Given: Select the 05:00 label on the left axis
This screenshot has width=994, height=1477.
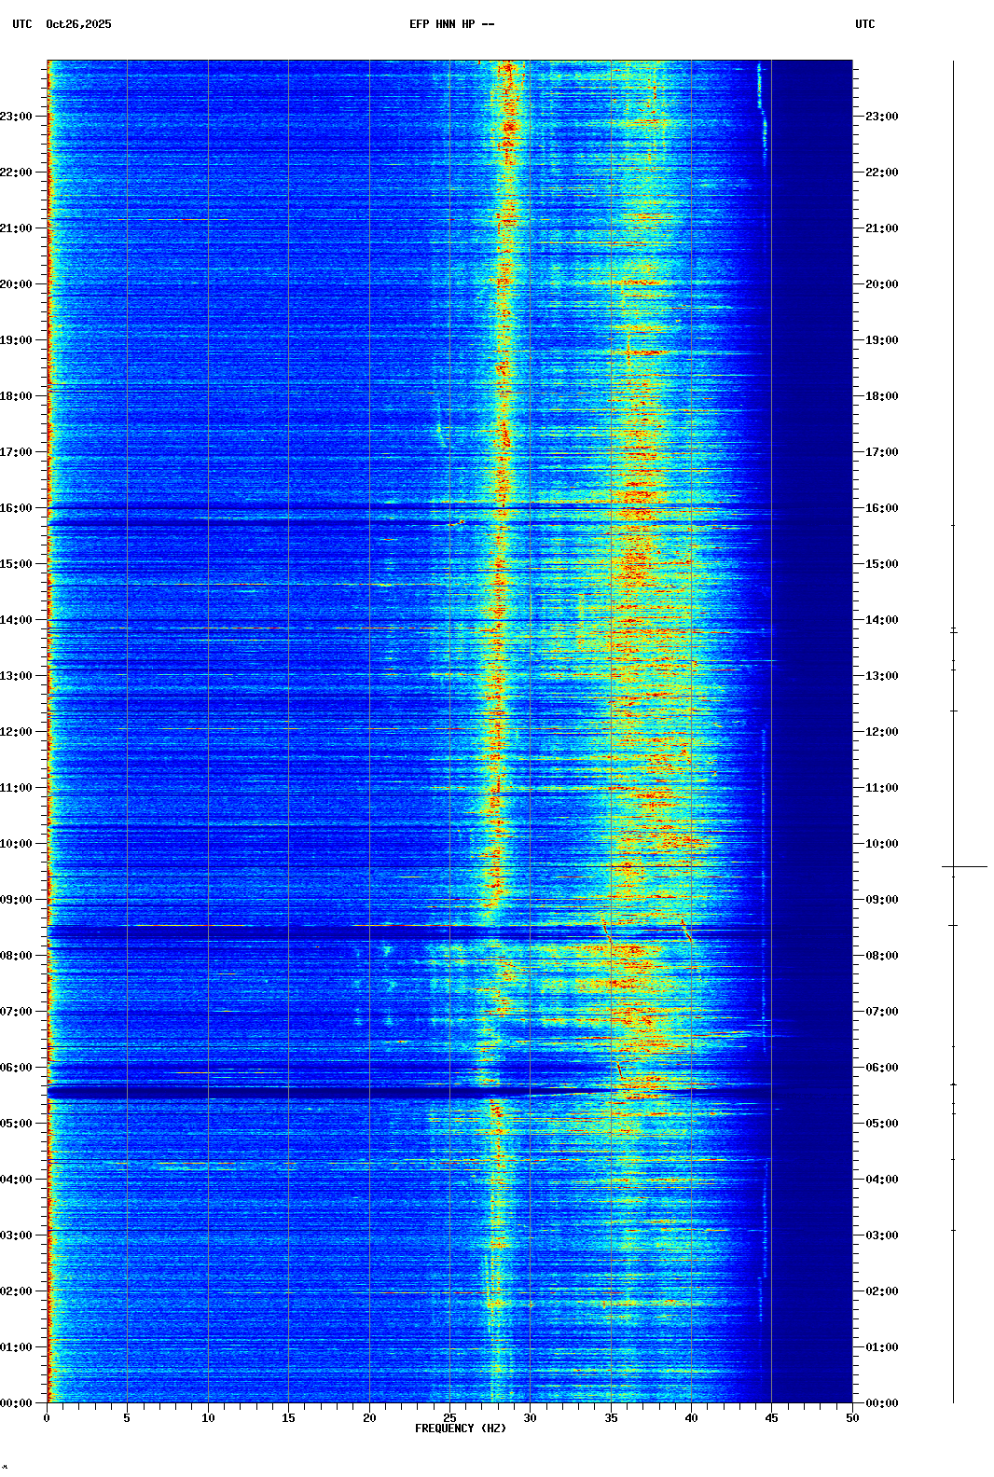Looking at the screenshot, I should tap(17, 1124).
